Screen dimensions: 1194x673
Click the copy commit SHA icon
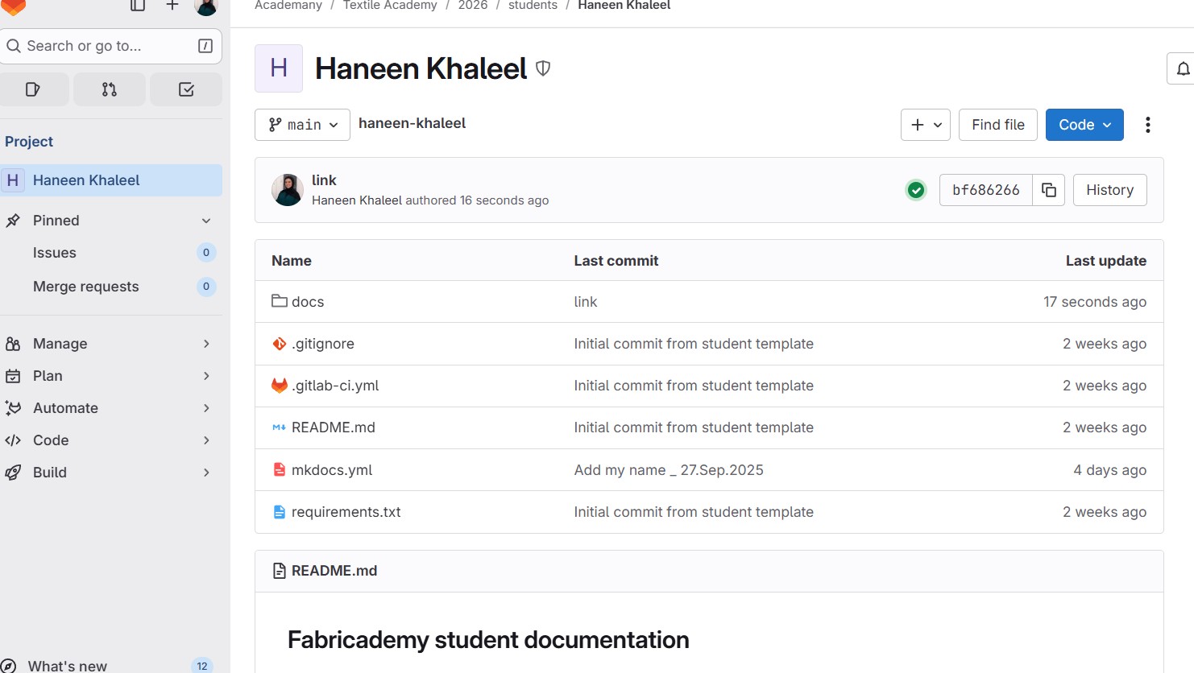point(1048,190)
